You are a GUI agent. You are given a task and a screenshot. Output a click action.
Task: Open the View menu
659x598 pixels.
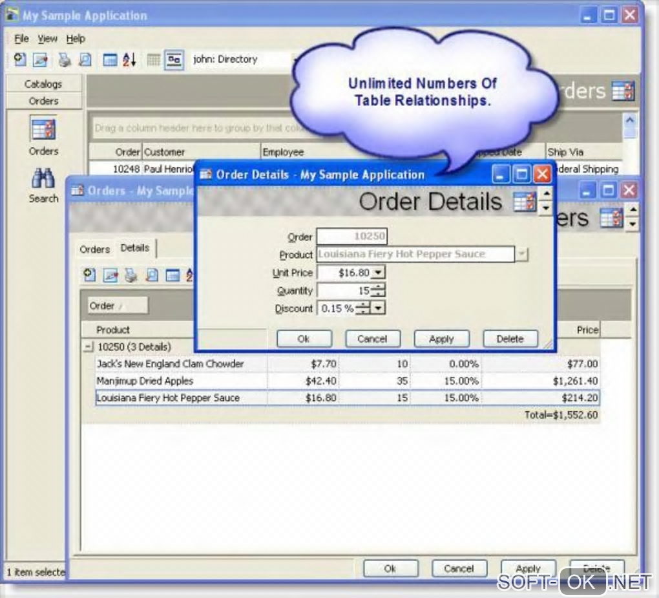click(48, 39)
